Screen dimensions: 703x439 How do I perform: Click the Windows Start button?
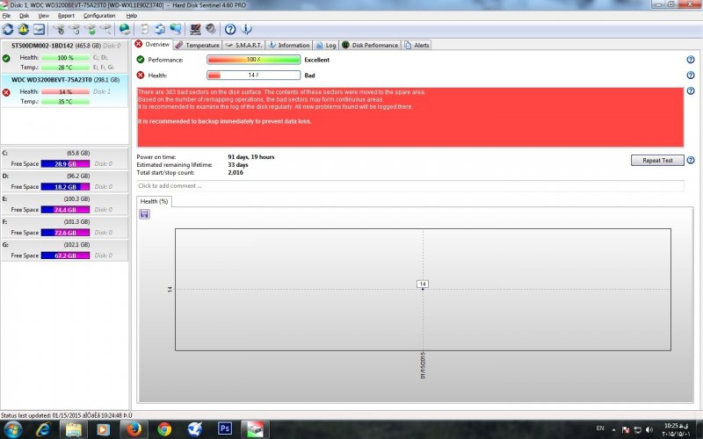[11, 429]
